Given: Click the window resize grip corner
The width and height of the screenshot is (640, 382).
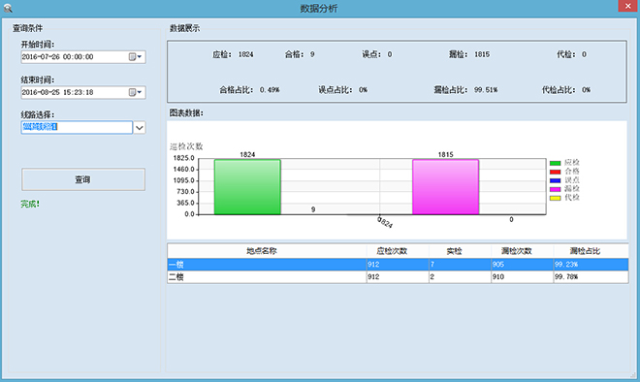Looking at the screenshot, I should (633, 374).
